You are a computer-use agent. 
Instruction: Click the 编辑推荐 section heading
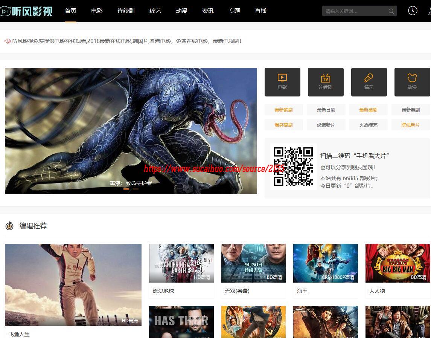pyautogui.click(x=33, y=226)
